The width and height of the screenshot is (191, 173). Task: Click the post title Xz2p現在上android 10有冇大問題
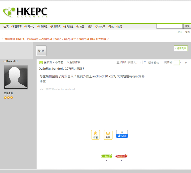point(62,69)
